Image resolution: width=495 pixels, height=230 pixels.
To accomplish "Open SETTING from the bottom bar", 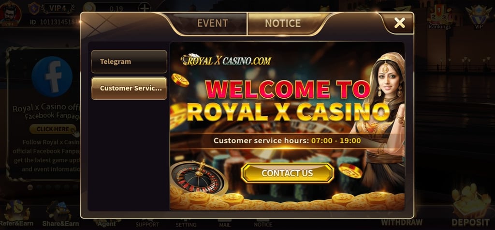I will (186, 224).
